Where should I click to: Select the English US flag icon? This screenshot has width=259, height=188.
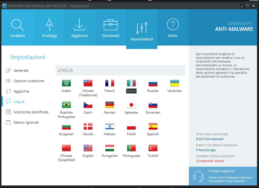coord(88,148)
